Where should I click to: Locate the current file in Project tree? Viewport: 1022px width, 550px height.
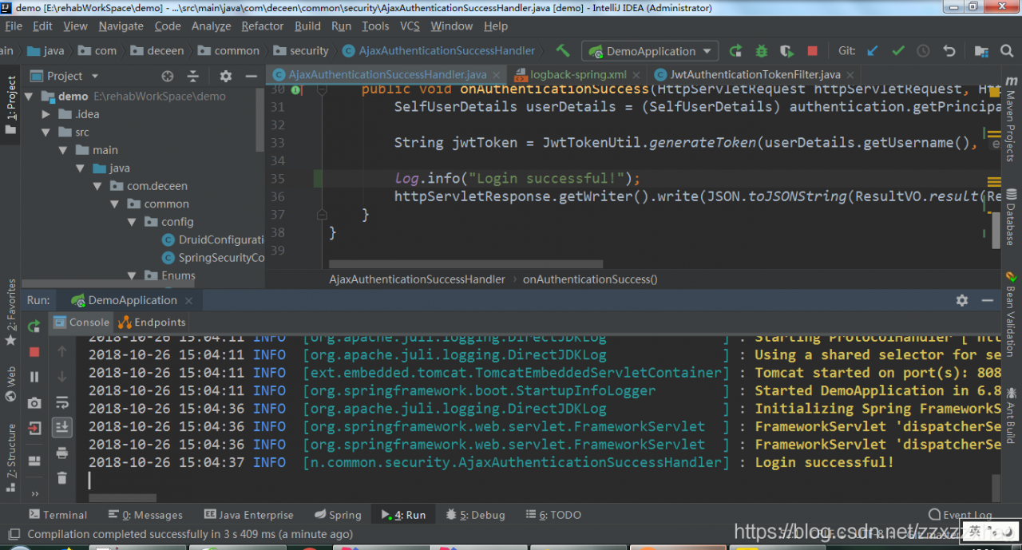point(168,76)
